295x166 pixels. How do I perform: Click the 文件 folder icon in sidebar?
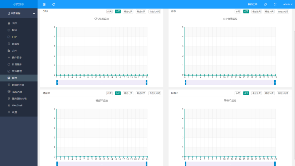tap(9, 51)
